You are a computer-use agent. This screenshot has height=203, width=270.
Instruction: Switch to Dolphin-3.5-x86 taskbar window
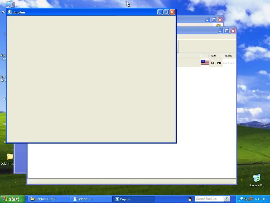tap(49, 199)
